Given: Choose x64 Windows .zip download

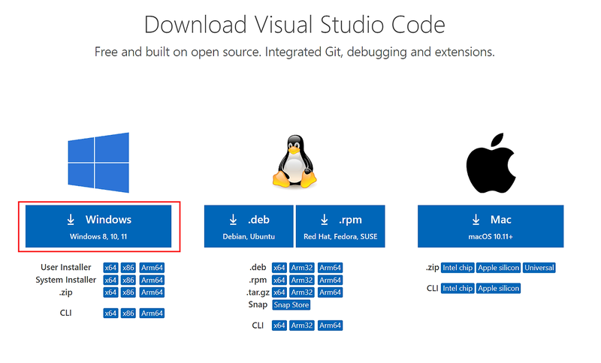Looking at the screenshot, I should (110, 292).
